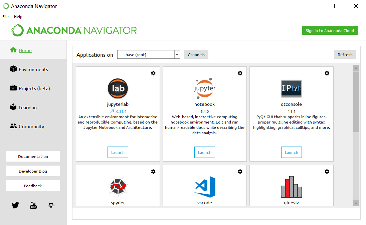Open the Feedback button

[33, 186]
